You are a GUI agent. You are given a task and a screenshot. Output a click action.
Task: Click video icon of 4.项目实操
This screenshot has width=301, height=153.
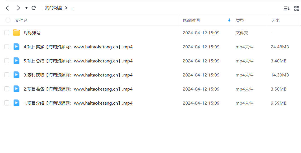pos(17,46)
